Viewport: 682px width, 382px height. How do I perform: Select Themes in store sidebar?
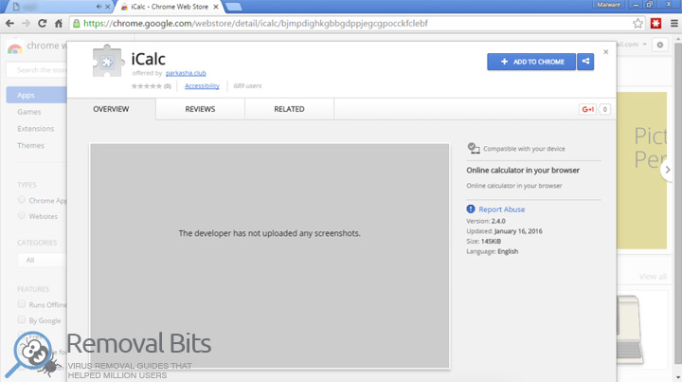click(x=30, y=145)
